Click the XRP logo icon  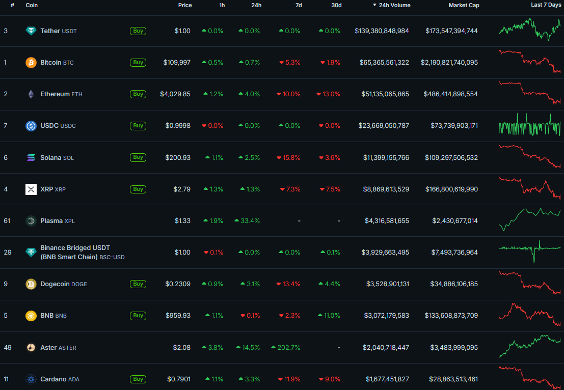click(31, 189)
